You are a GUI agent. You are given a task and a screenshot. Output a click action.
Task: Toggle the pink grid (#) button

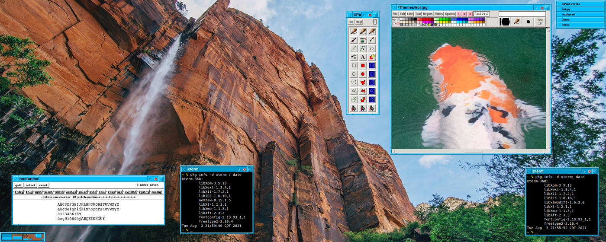pyautogui.click(x=470, y=14)
